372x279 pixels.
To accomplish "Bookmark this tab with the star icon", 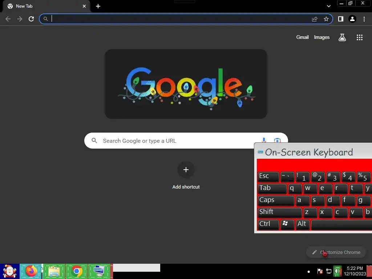I will [x=326, y=19].
